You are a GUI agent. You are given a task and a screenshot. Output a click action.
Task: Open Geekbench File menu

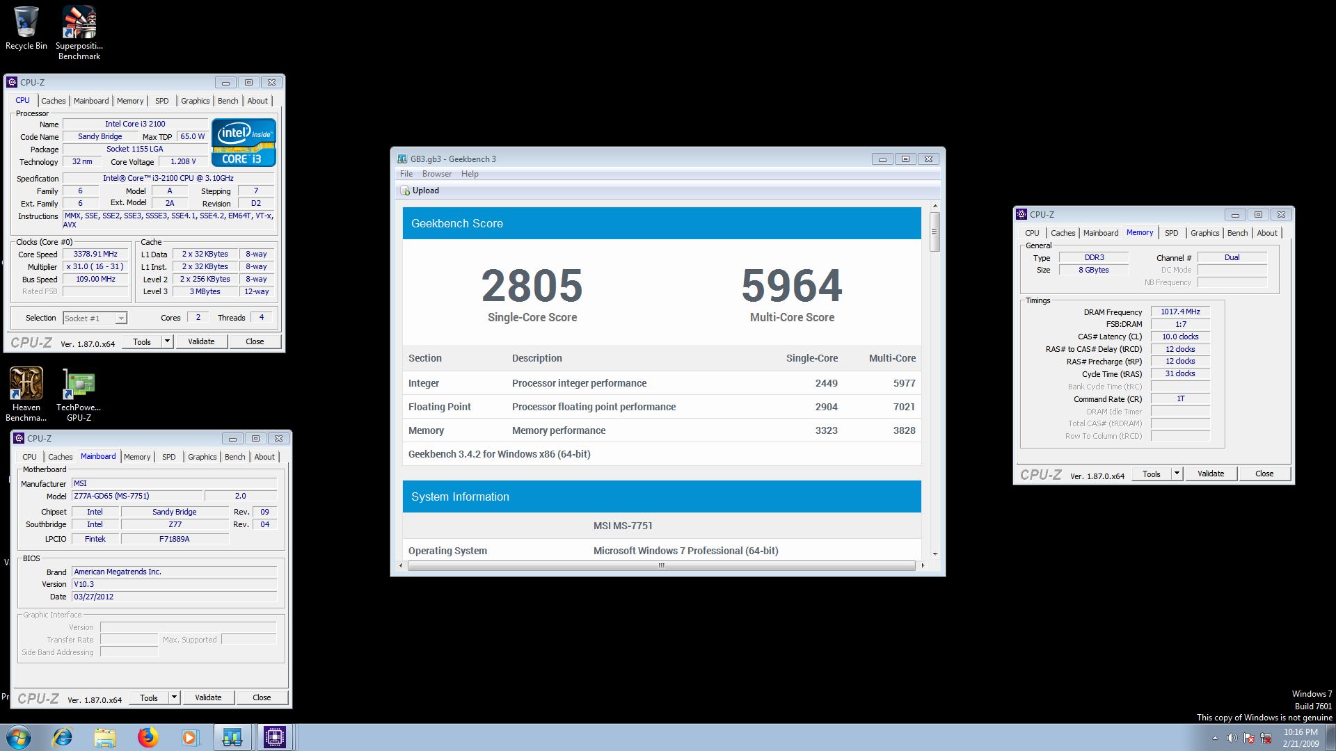click(406, 174)
